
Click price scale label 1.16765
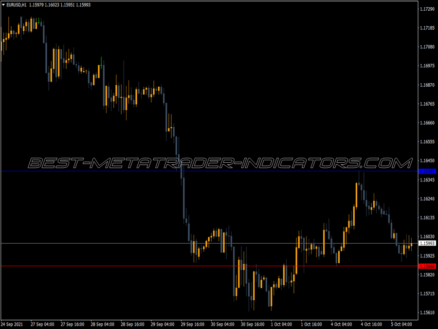(x=427, y=104)
